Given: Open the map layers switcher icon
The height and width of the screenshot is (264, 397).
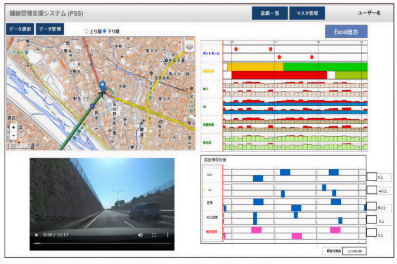Looking at the screenshot, I should tap(189, 46).
